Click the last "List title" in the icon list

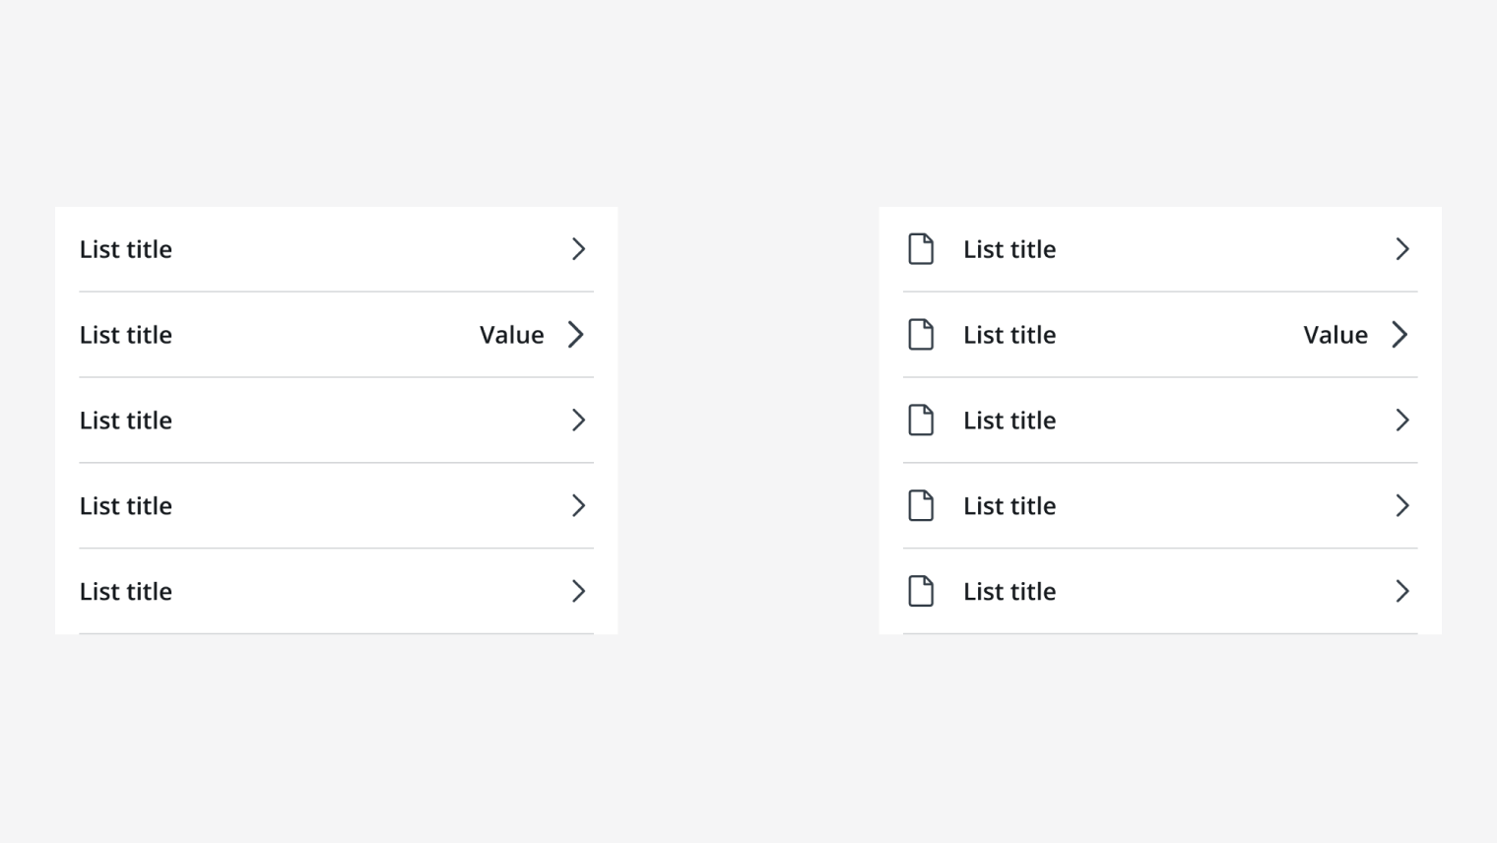point(1009,591)
